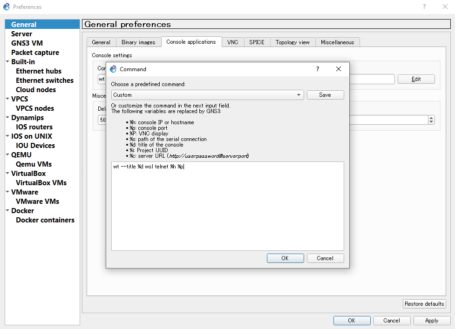Click into the command text input area
The image size is (455, 329).
pyautogui.click(x=227, y=206)
